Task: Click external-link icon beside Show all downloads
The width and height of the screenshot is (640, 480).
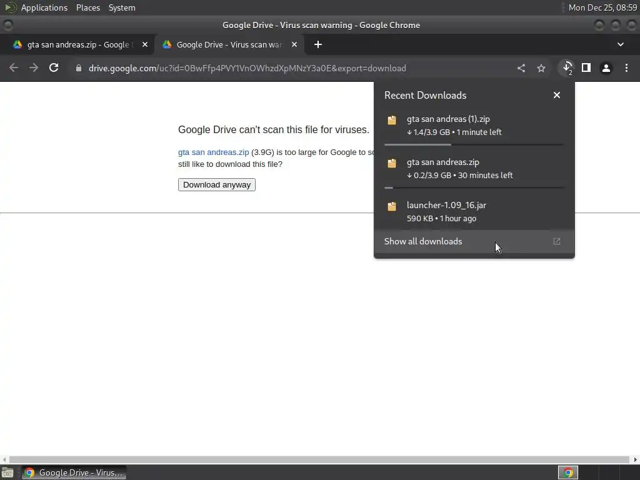Action: pos(557,241)
